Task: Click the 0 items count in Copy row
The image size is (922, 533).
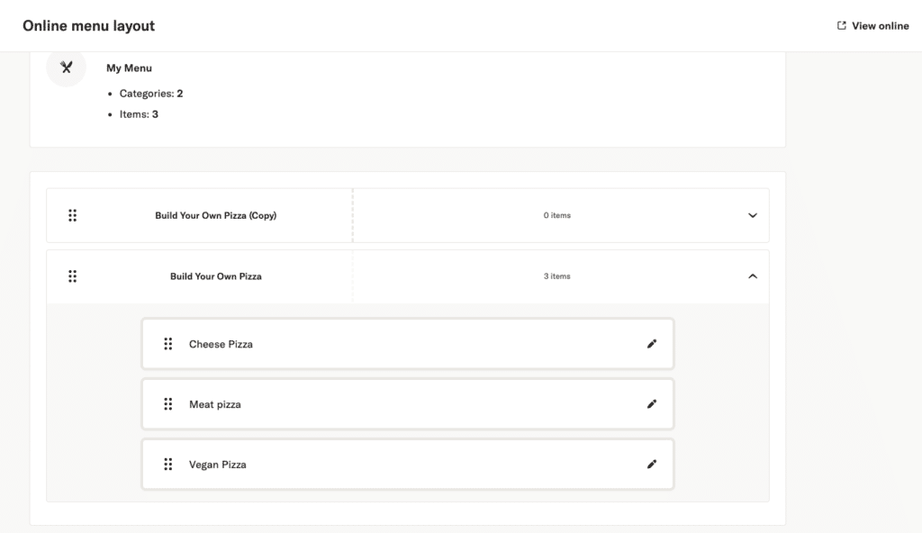Action: point(556,216)
